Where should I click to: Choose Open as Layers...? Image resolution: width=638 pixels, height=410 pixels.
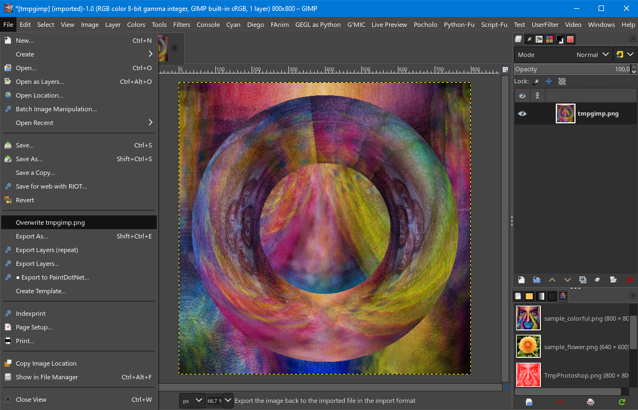coord(79,81)
